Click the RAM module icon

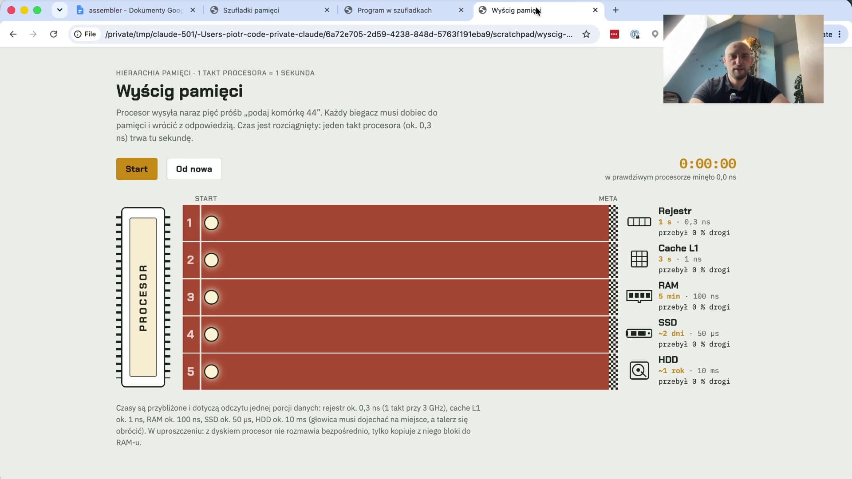pyautogui.click(x=639, y=296)
